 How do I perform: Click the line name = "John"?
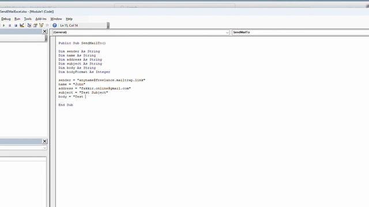71,85
